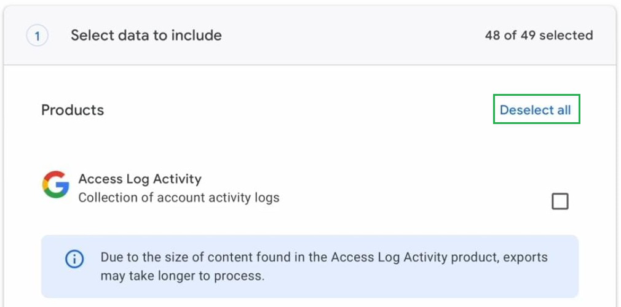Image resolution: width=621 pixels, height=307 pixels.
Task: Click the Deselect all link
Action: [x=536, y=110]
